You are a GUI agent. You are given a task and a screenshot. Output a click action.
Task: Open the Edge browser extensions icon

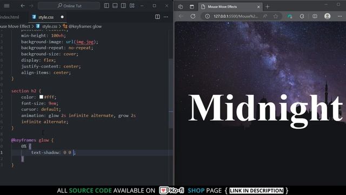tap(302, 16)
